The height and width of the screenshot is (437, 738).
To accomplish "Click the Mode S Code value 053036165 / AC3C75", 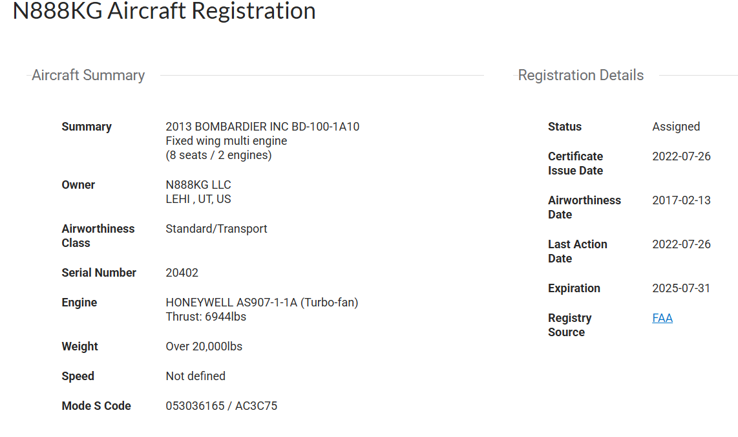I will tap(222, 406).
